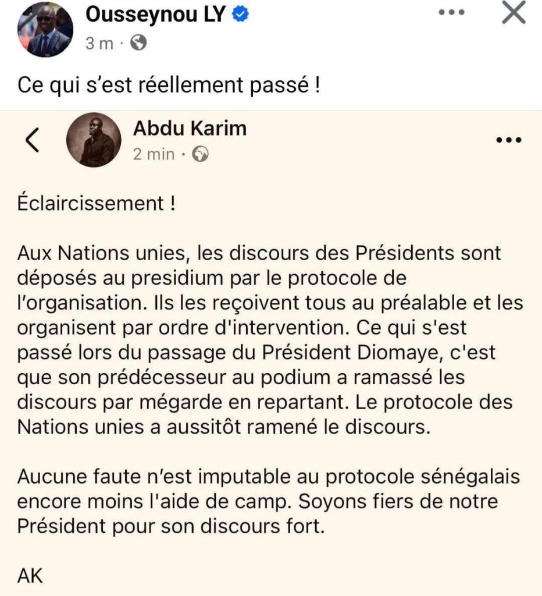The image size is (542, 596).
Task: Click the Abdu Karim name
Action: (x=190, y=128)
